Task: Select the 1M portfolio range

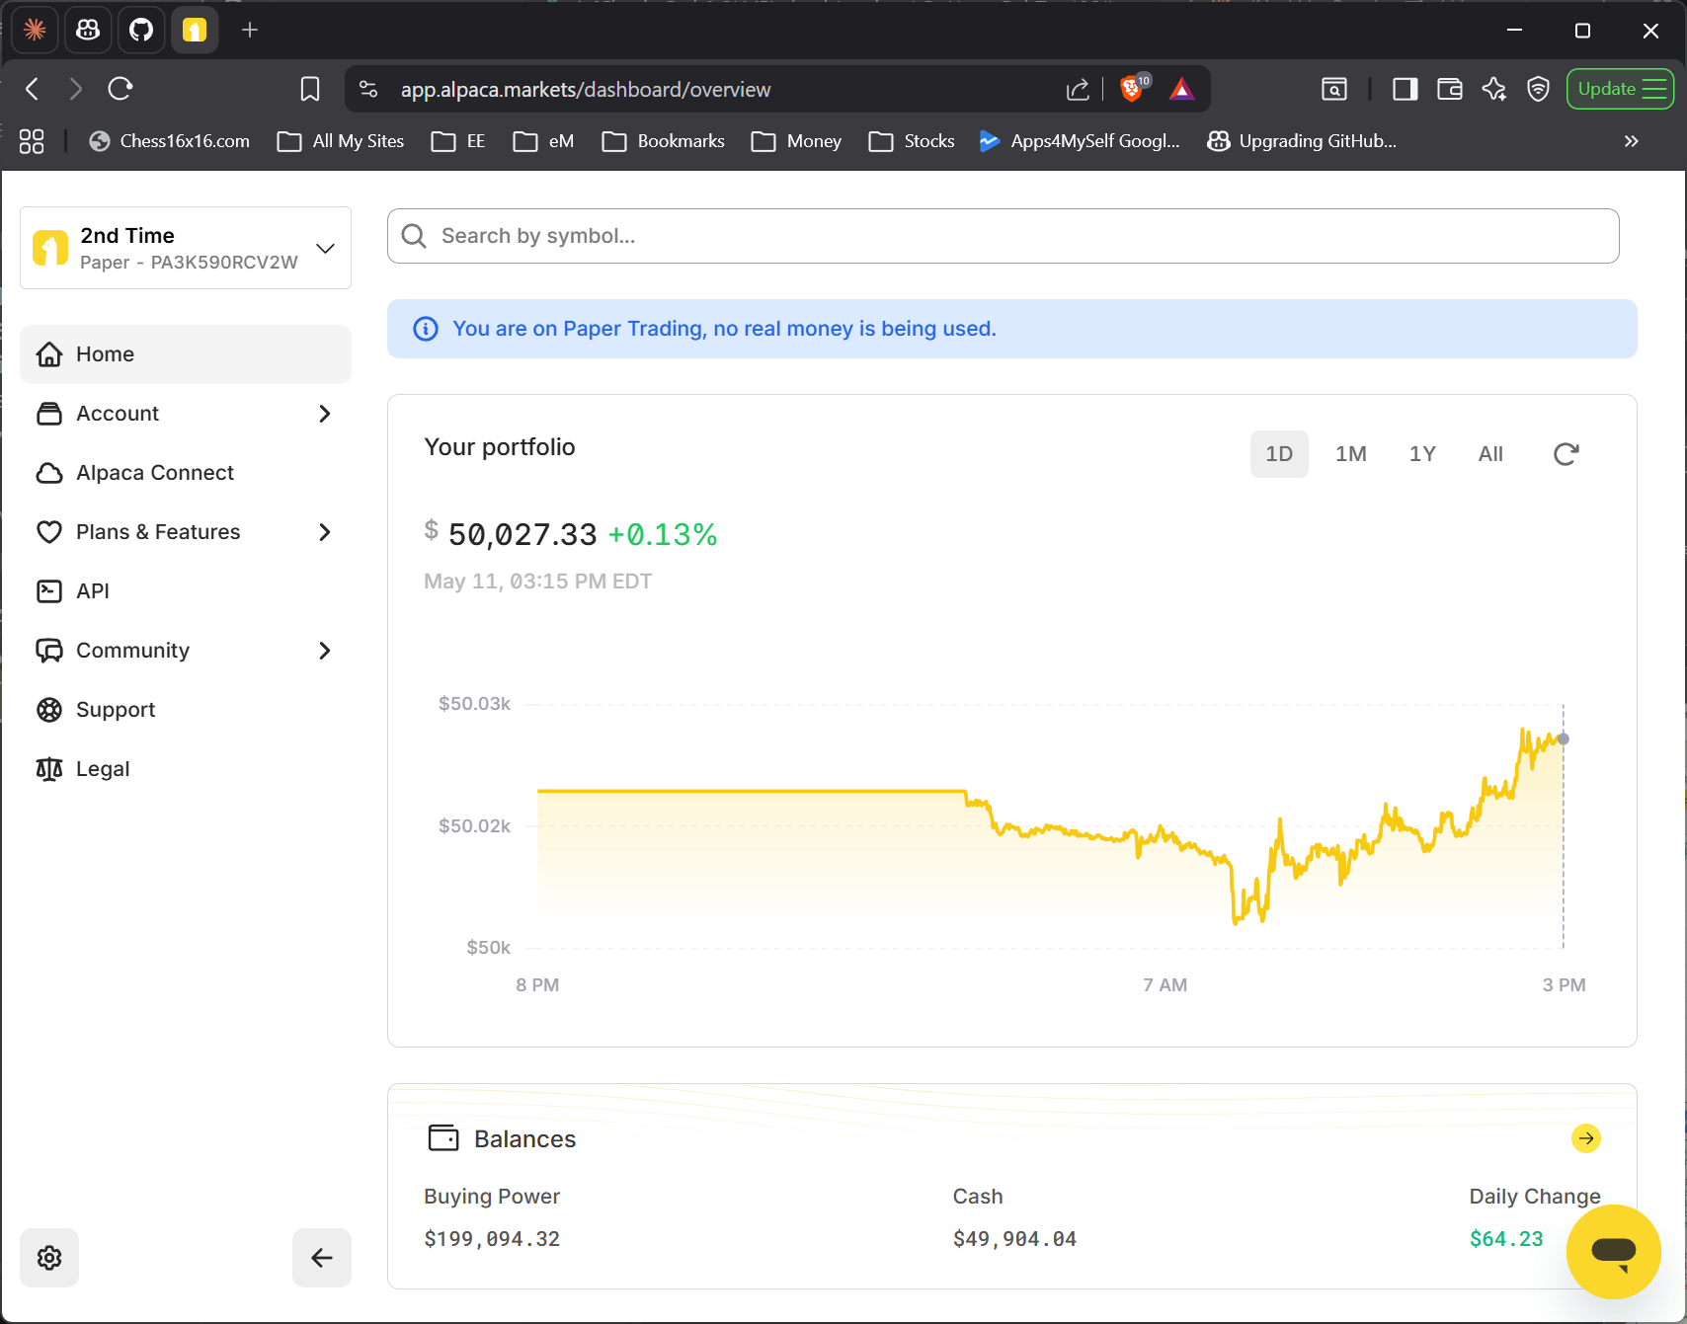Action: [x=1351, y=454]
